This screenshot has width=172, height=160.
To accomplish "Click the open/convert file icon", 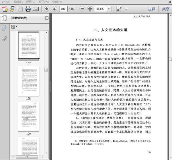I will coord(13,9).
